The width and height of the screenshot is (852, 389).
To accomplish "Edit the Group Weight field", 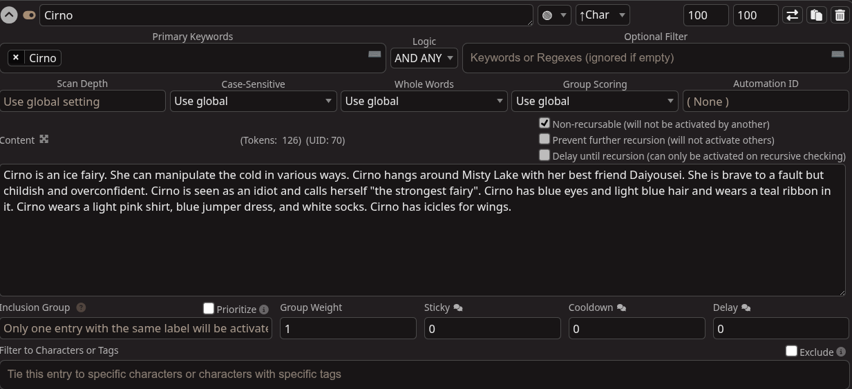I will (348, 328).
